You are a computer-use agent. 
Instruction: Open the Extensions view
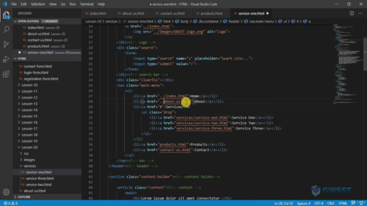[x=6, y=74]
